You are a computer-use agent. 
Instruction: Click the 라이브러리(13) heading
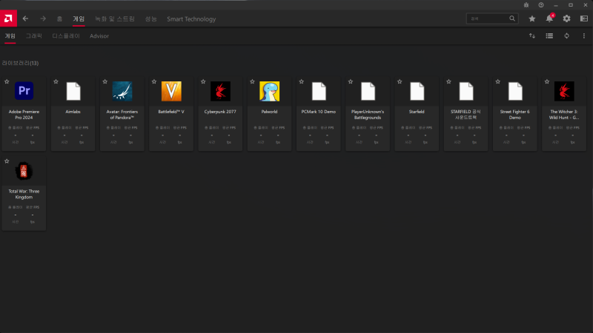click(x=21, y=63)
